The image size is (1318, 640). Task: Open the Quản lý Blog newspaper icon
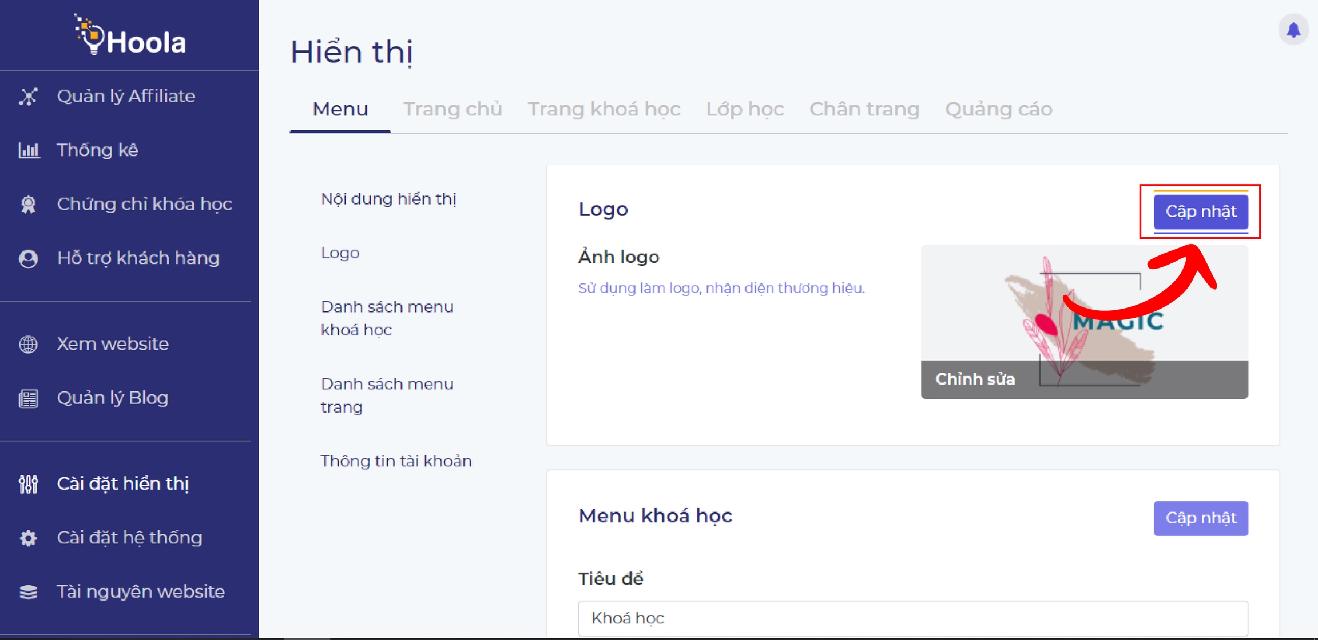[29, 398]
